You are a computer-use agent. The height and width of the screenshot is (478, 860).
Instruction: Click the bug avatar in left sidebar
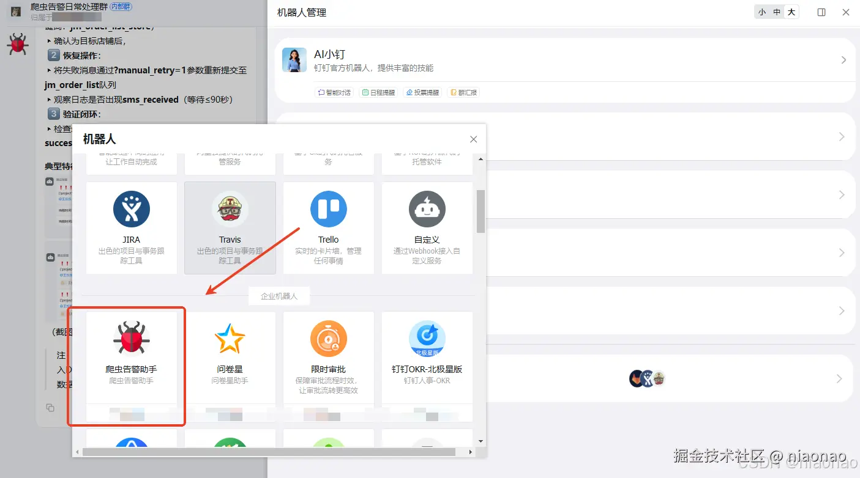pos(17,45)
